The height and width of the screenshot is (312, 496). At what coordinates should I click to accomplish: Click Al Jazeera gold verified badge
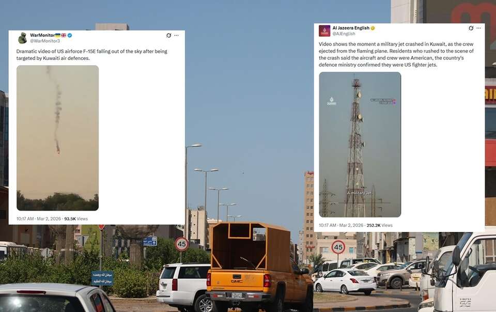coord(373,28)
